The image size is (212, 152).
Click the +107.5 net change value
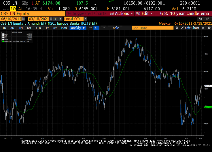coord(81,3)
